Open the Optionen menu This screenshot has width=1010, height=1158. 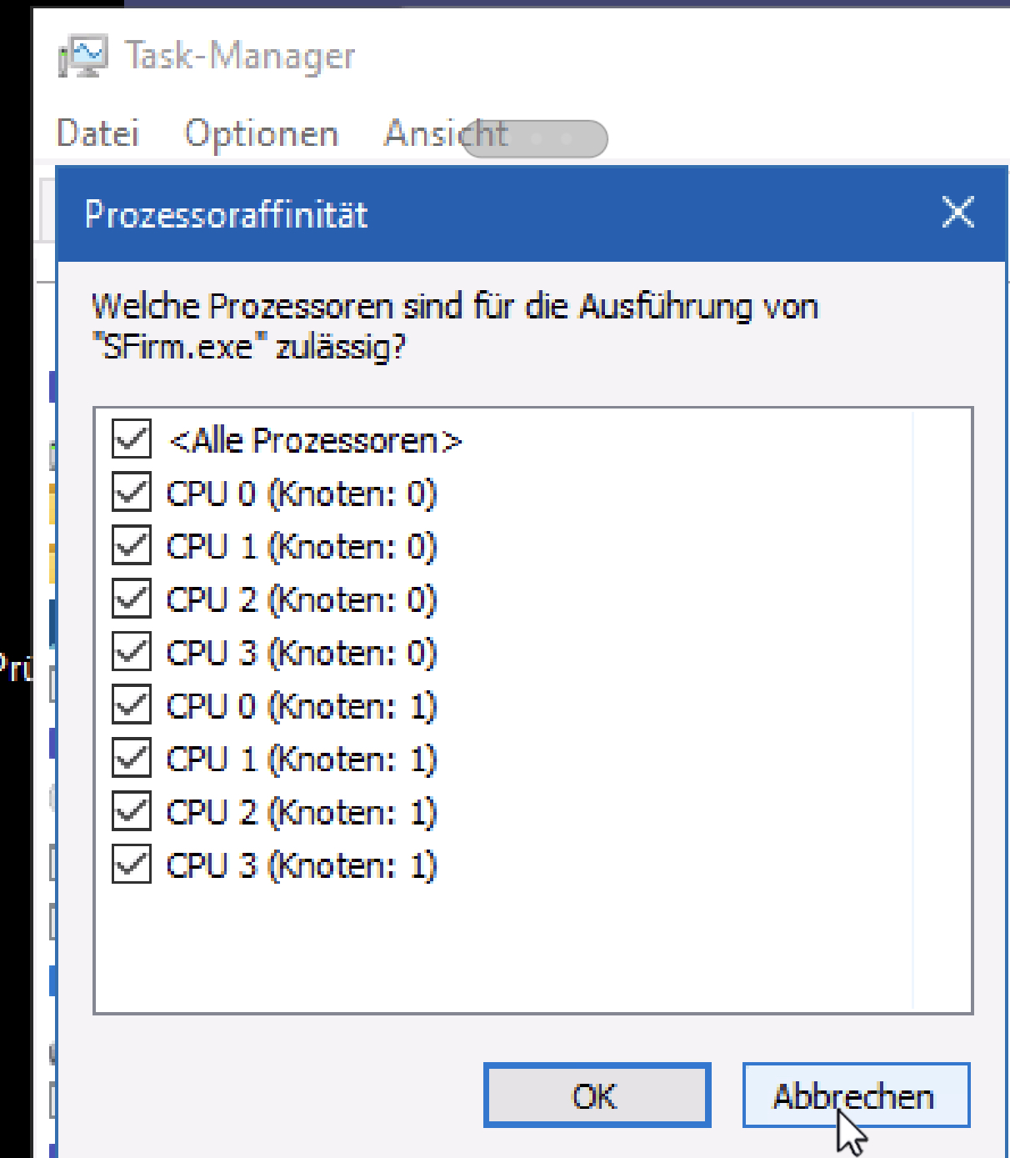(262, 133)
